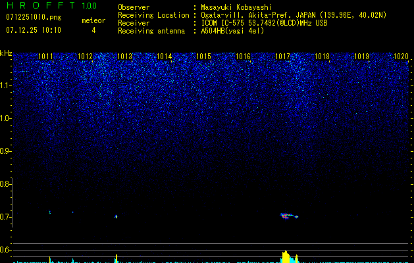
Task: Click the 1013 time marker
Action: tap(124, 56)
